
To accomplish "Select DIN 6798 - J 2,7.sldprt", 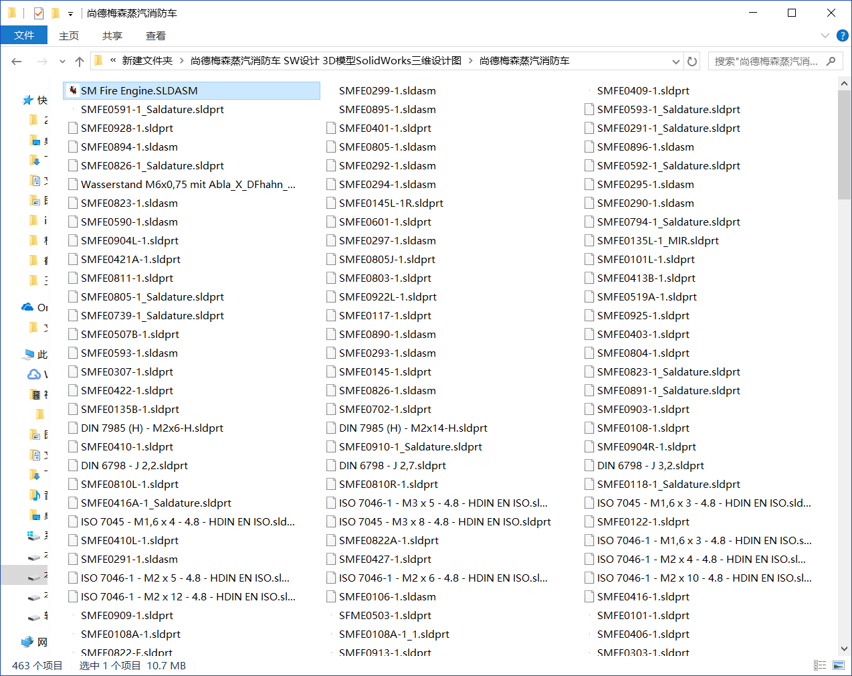I will 392,465.
